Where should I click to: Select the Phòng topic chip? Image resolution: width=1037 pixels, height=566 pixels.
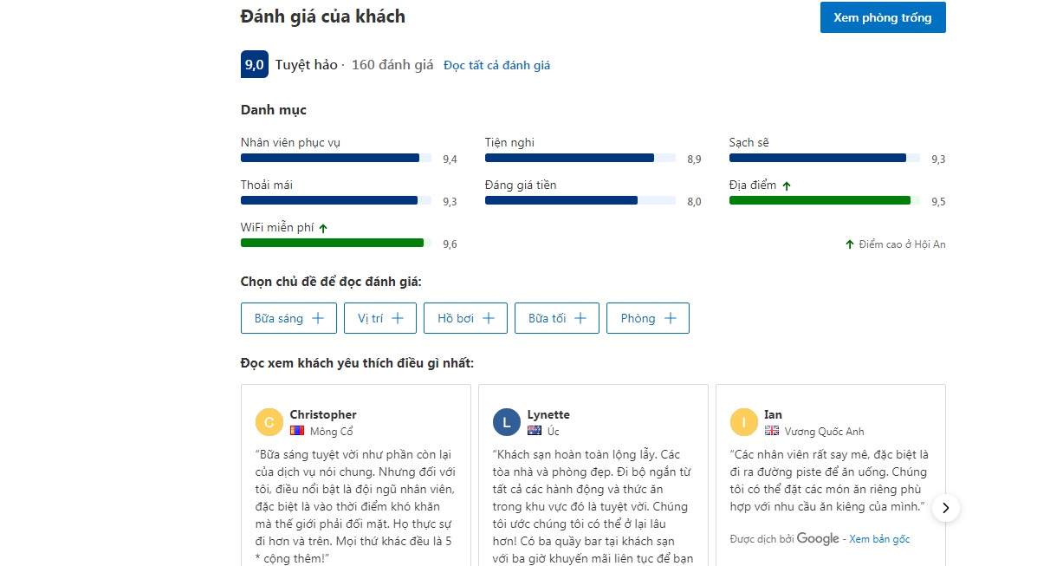pos(647,318)
